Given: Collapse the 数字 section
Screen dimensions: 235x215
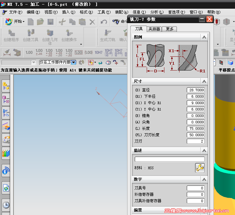Looking at the screenshot, I should (204, 179).
